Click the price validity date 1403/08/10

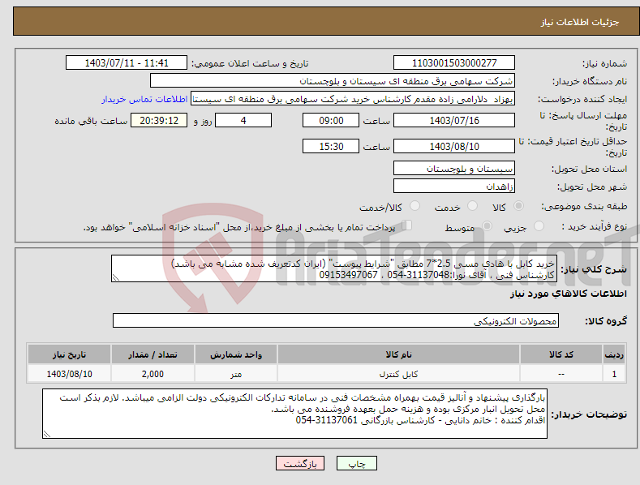click(454, 146)
